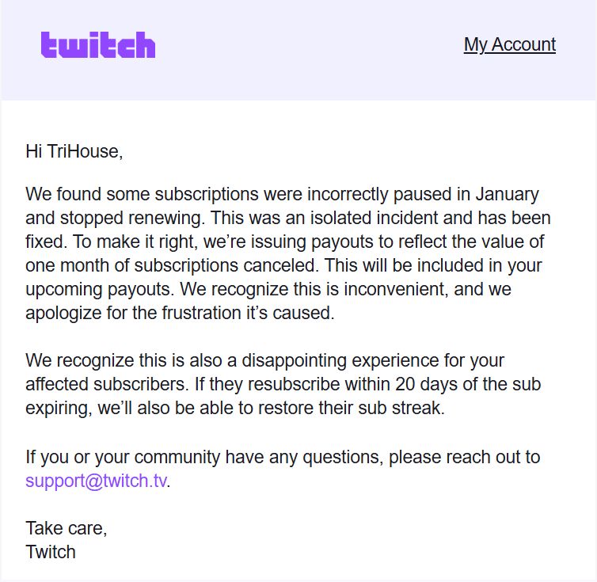Image resolution: width=597 pixels, height=582 pixels.
Task: Click the words 'upcoming payouts' in the email
Action: pyautogui.click(x=98, y=290)
